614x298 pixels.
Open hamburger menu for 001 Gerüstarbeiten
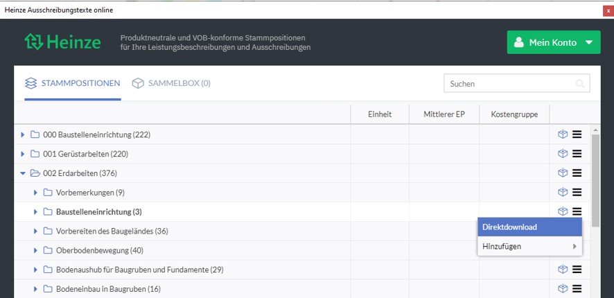coord(577,154)
